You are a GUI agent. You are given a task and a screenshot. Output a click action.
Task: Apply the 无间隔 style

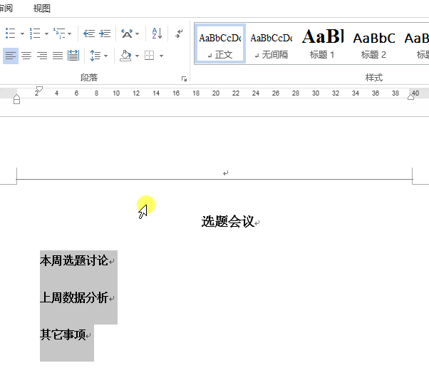coord(272,44)
